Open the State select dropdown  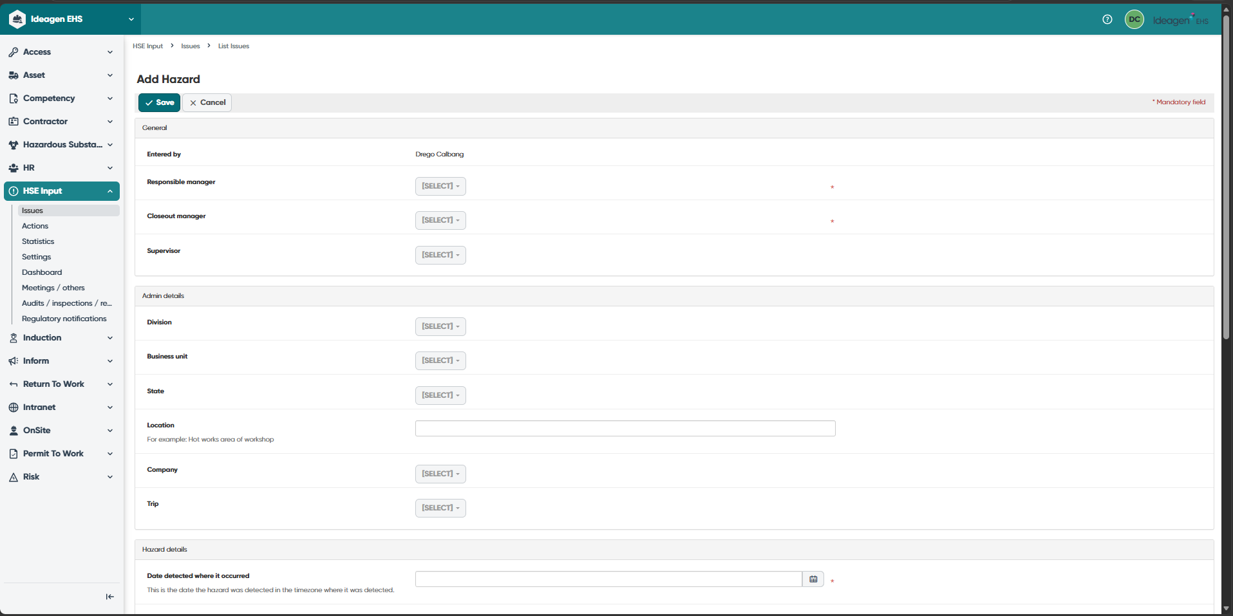pos(440,395)
